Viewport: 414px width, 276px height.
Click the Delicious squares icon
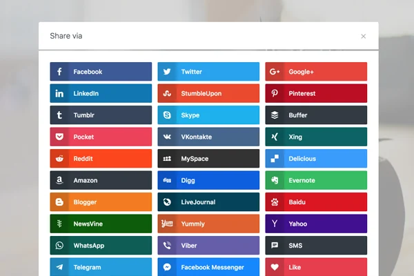click(275, 159)
